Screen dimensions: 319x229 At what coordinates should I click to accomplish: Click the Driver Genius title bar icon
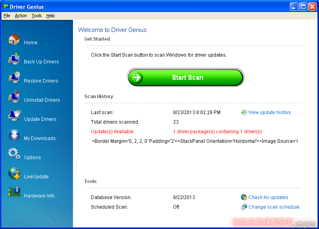tap(5, 6)
